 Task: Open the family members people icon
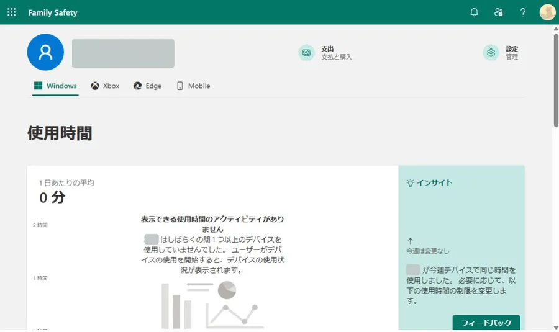(498, 12)
